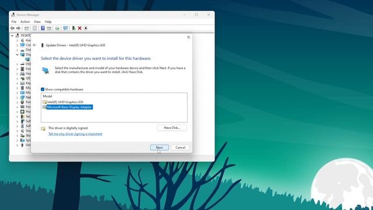This screenshot has width=373, height=210.
Task: Click the chip icon of the Firm tree row
Action: tap(22, 69)
